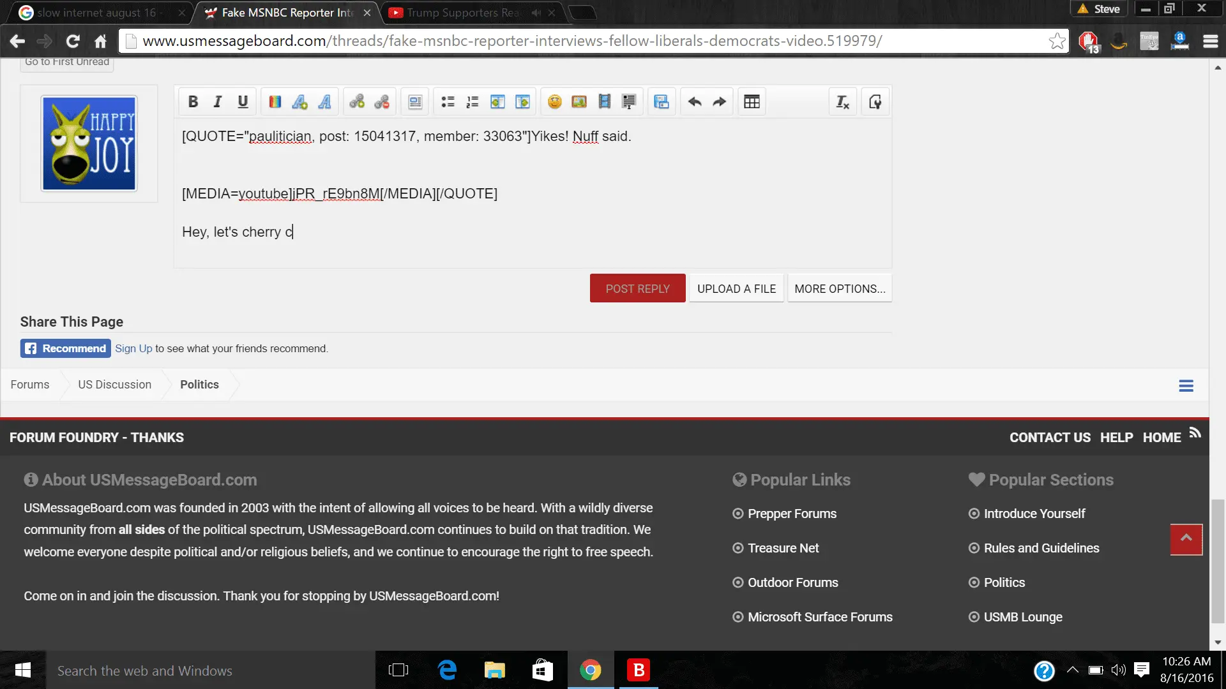Insert an unordered bullet list
The height and width of the screenshot is (689, 1226).
point(448,102)
